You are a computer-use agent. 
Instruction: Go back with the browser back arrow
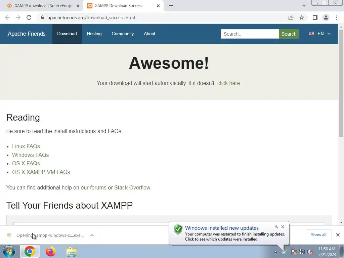click(7, 17)
